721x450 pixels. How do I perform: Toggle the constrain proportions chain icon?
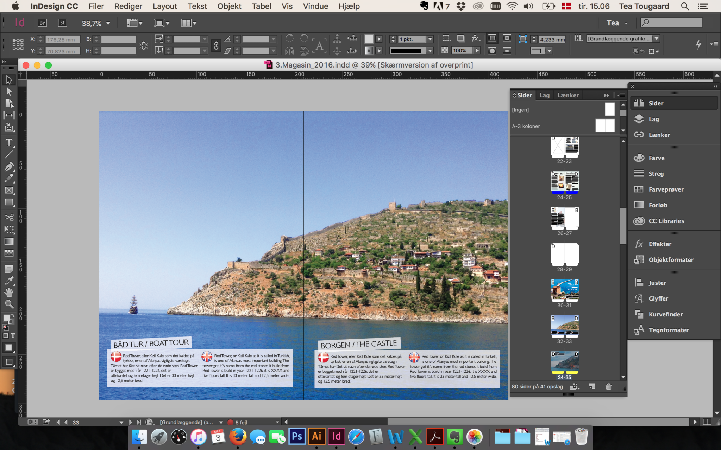click(x=216, y=45)
